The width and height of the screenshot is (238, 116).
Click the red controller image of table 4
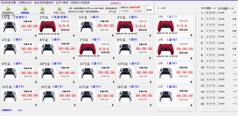pyautogui.click(x=125, y=26)
